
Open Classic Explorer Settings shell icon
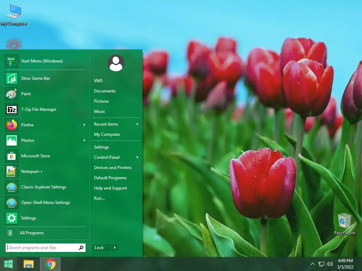coord(11,187)
